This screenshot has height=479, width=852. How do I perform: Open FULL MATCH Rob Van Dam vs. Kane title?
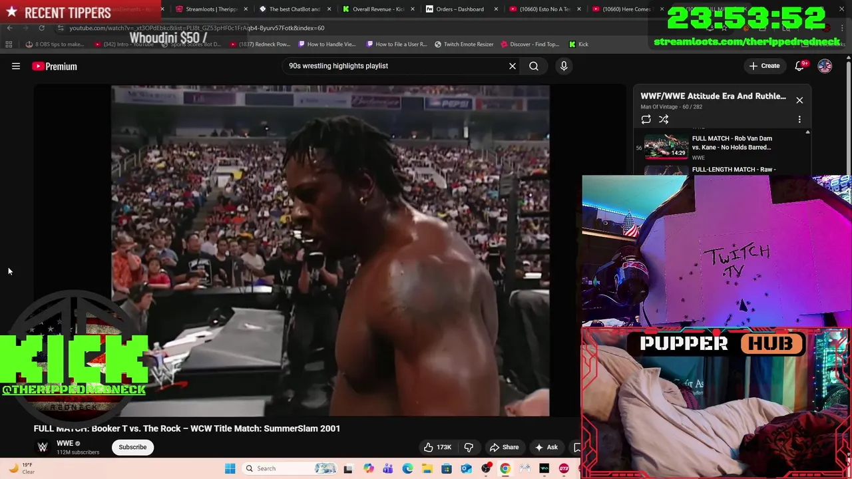pos(732,143)
